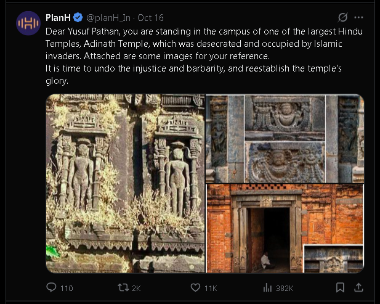Open the PlanH profile avatar
This screenshot has width=380, height=304.
[x=28, y=23]
